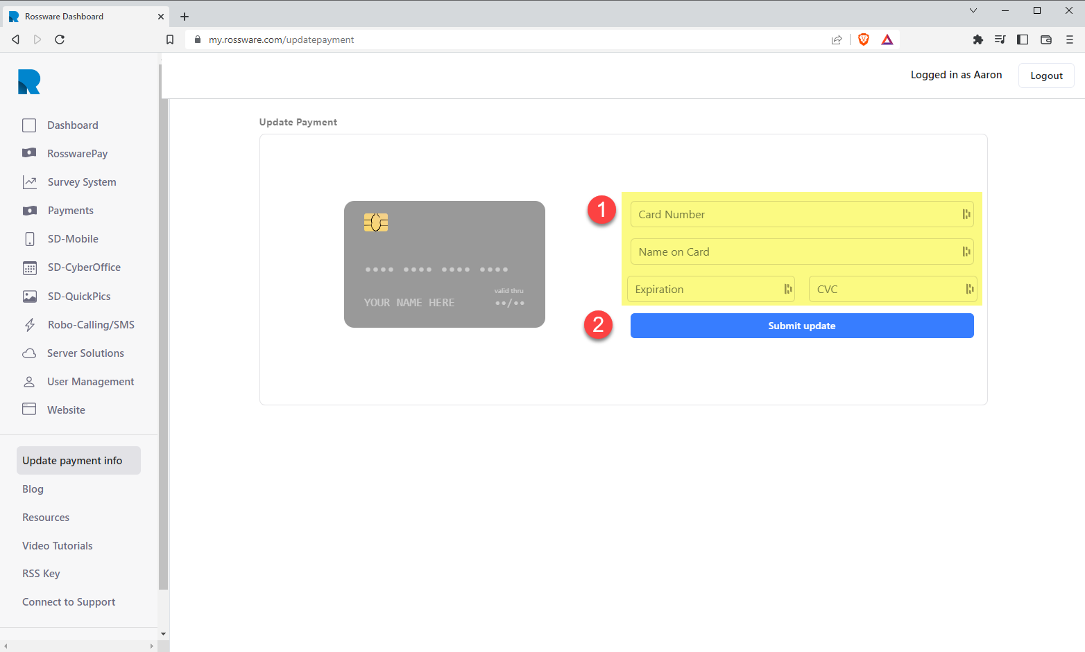The height and width of the screenshot is (652, 1085).
Task: Select Update payment info in the sidebar
Action: 72,460
